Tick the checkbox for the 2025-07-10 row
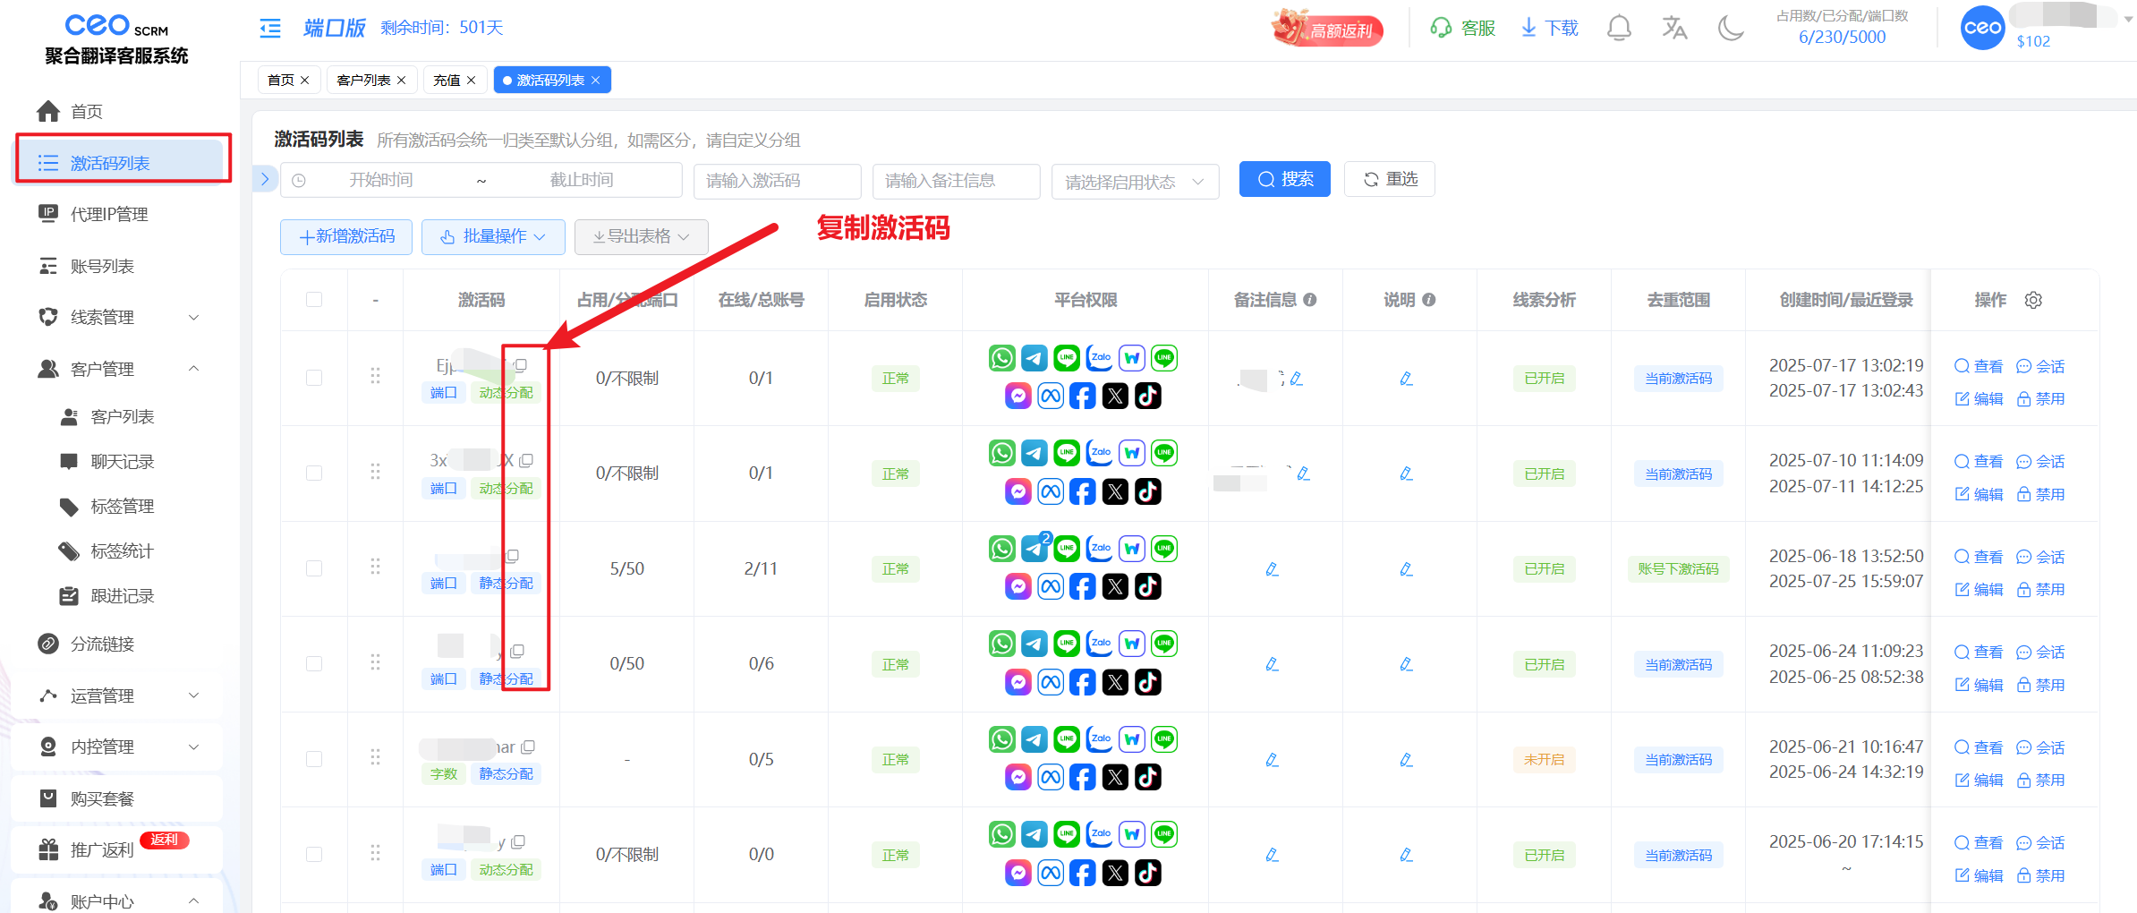The width and height of the screenshot is (2137, 913). coord(314,473)
